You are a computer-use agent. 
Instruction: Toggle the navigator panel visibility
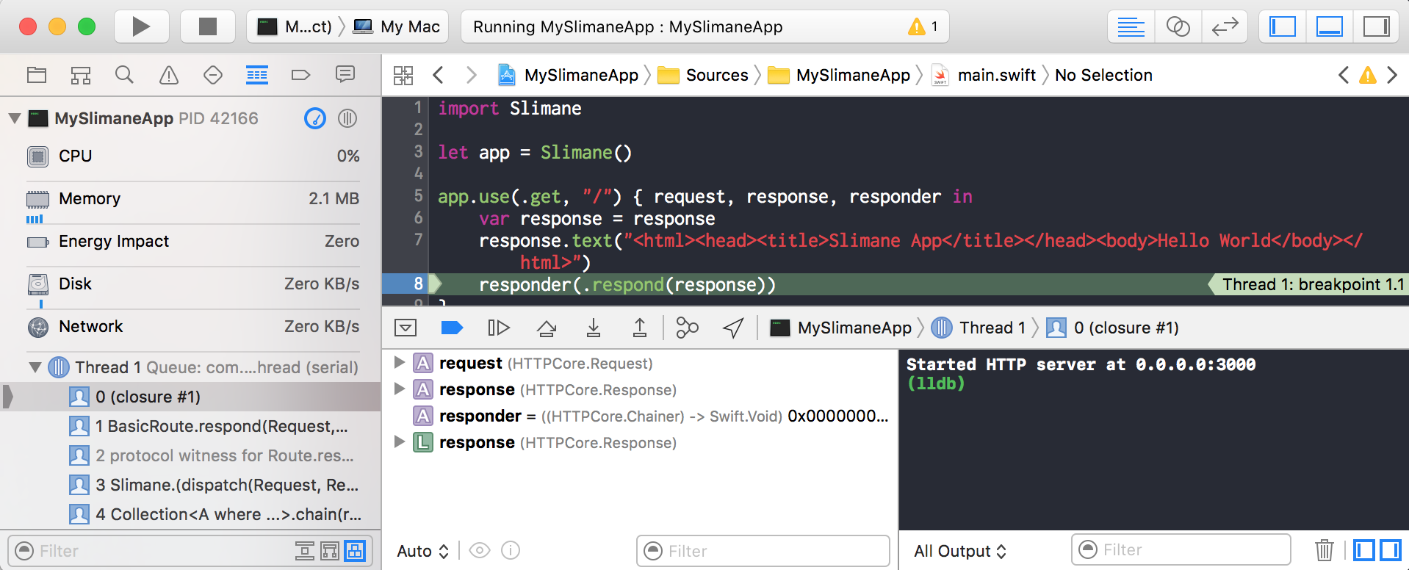click(1283, 27)
